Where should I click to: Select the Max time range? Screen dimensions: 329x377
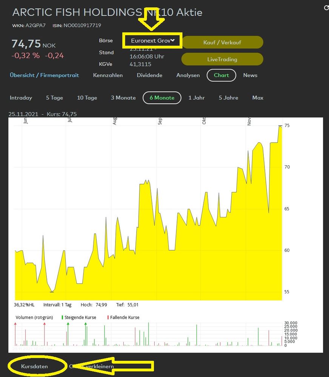(258, 98)
